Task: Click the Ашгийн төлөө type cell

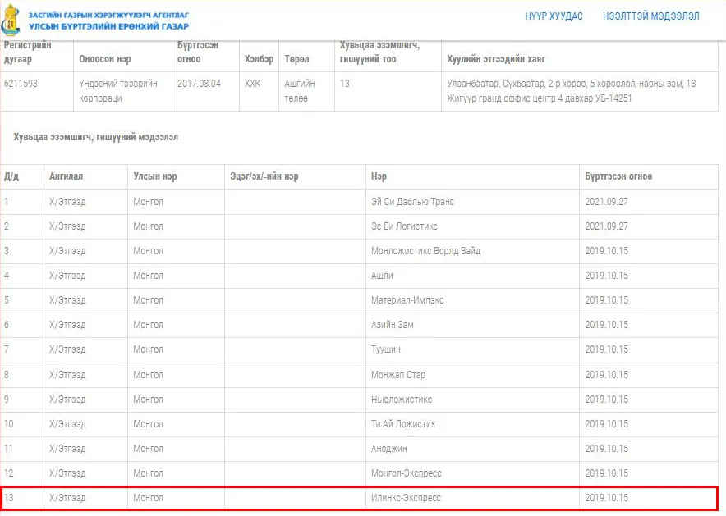Action: (300, 91)
